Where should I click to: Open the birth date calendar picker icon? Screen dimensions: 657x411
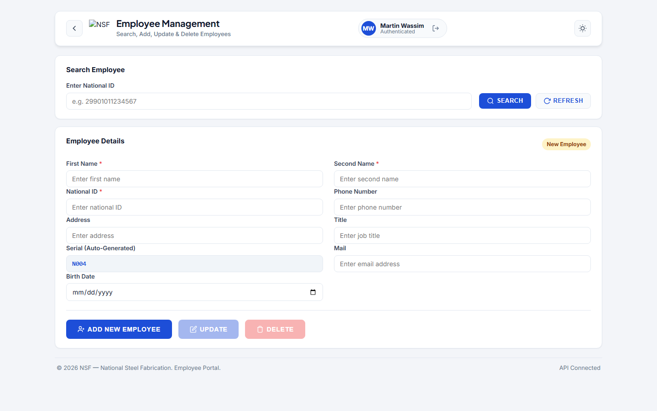313,292
